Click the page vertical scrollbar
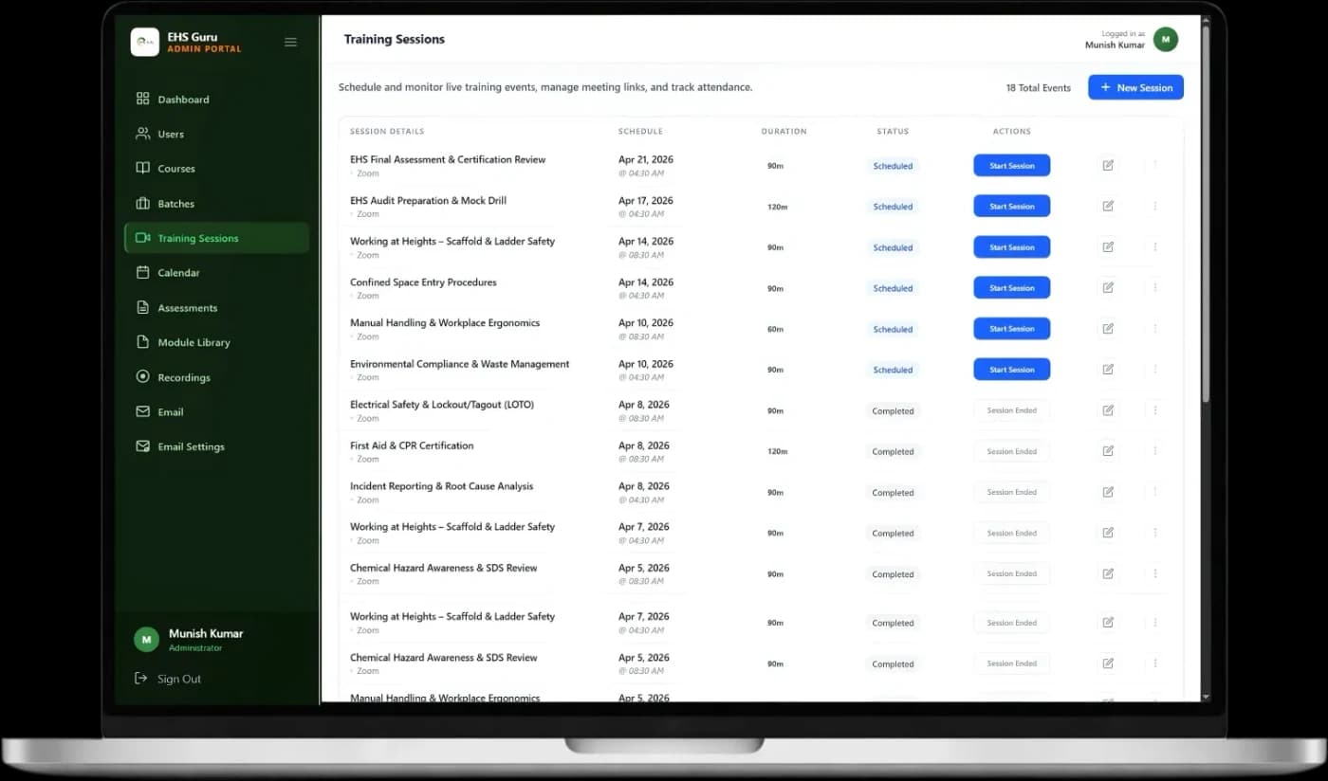Screen dimensions: 1328x781 (x=1206, y=213)
